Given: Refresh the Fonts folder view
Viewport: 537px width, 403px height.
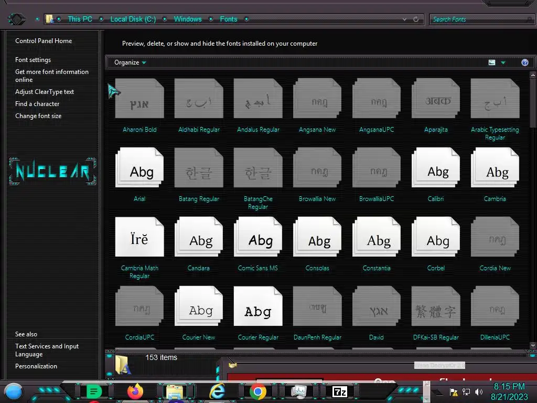Looking at the screenshot, I should coord(416,19).
